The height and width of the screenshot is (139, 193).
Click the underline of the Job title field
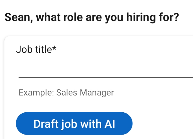(x=105, y=77)
